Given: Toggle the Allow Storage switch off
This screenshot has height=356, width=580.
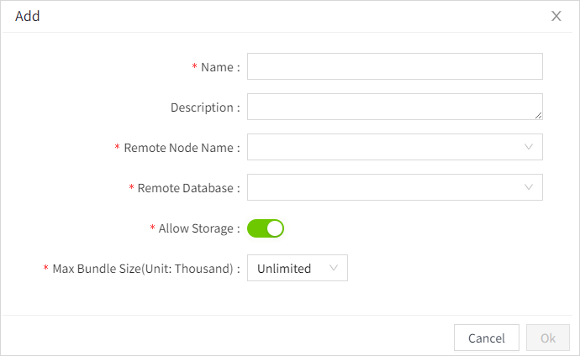Looking at the screenshot, I should pyautogui.click(x=266, y=228).
